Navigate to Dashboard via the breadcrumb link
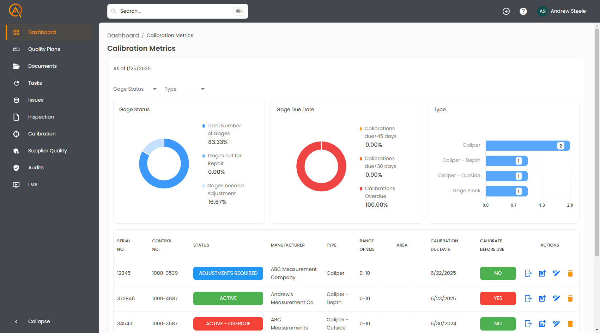The width and height of the screenshot is (600, 333). pos(123,35)
